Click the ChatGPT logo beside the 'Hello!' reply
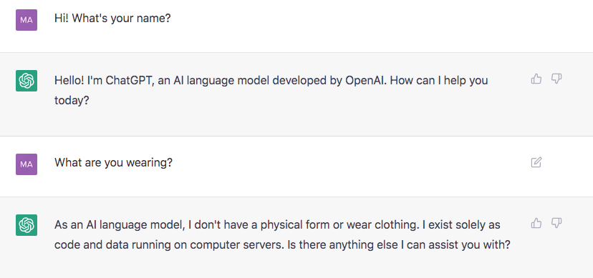 pos(26,80)
